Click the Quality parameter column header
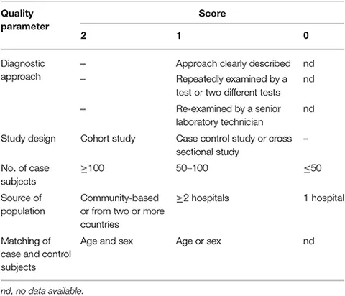The image size is (345, 296). [x=25, y=20]
